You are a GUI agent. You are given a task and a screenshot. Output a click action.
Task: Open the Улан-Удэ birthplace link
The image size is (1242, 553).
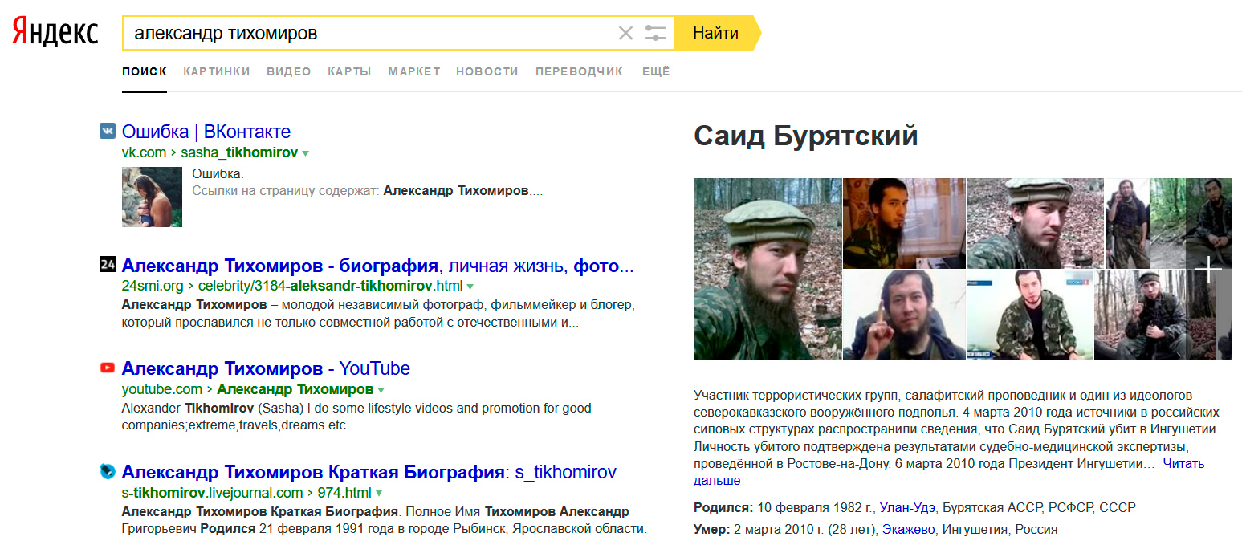coord(907,507)
